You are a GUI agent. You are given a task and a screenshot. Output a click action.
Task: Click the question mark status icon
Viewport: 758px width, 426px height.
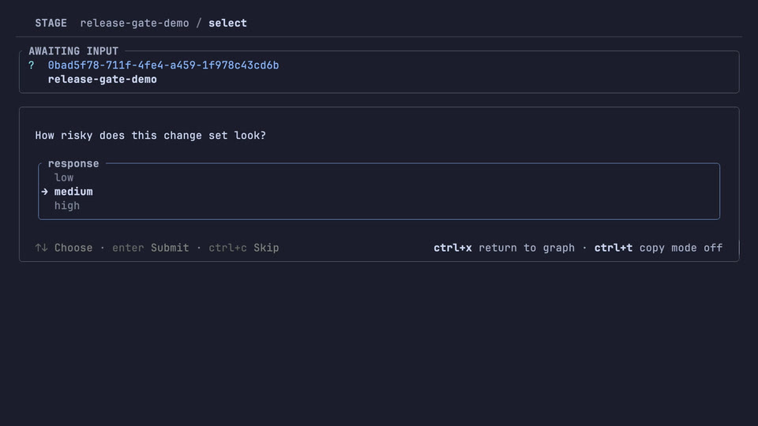pos(32,65)
